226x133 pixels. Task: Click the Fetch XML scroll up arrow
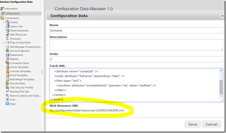[x=221, y=71]
